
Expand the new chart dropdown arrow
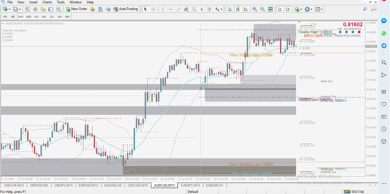pyautogui.click(x=10, y=9)
